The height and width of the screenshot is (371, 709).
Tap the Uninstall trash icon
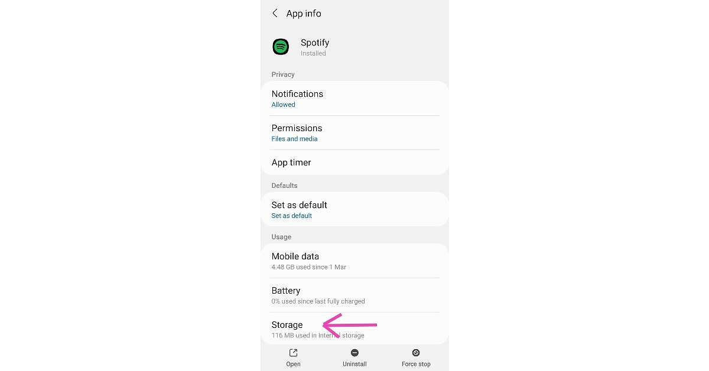coord(354,353)
